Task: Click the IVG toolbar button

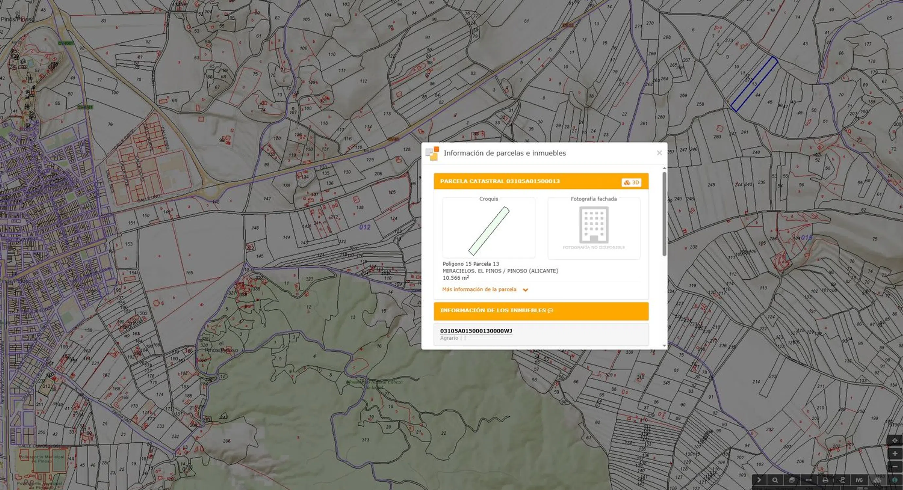Action: coord(859,480)
